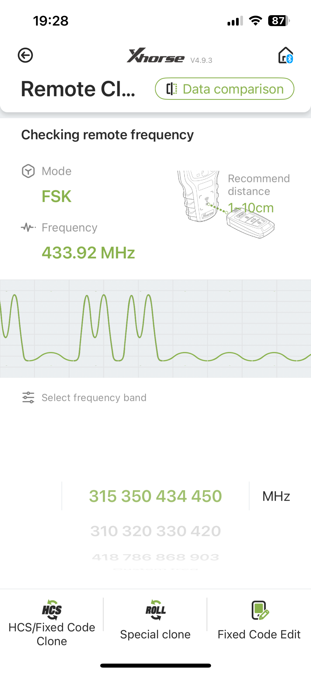Tap the battery indicator in status bar
This screenshot has width=311, height=674.
(279, 21)
